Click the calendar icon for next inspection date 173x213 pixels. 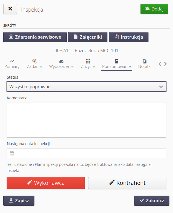12,153
